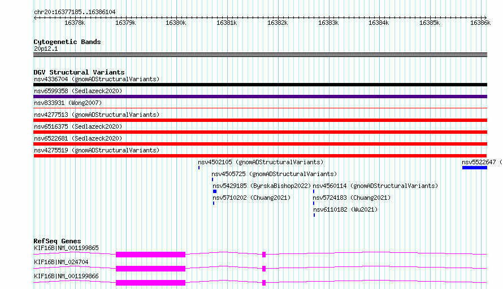This screenshot has width=503, height=289.
Task: Click the nsv4560114 (gnomADStructuralVariants) label
Action: pos(375,186)
